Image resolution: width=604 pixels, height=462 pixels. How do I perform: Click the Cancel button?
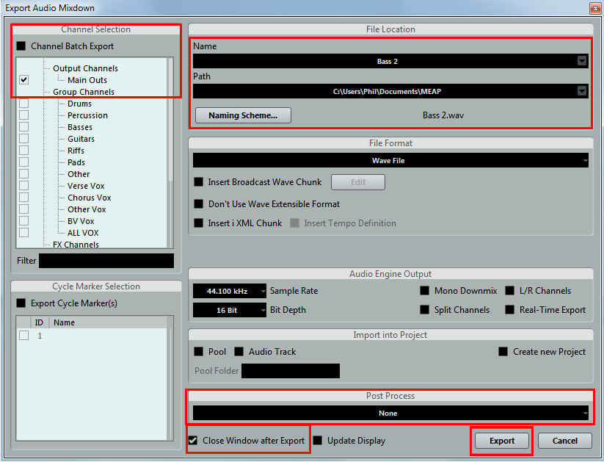coord(564,441)
